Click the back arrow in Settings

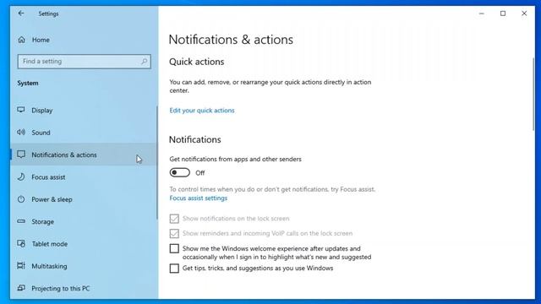coord(21,14)
